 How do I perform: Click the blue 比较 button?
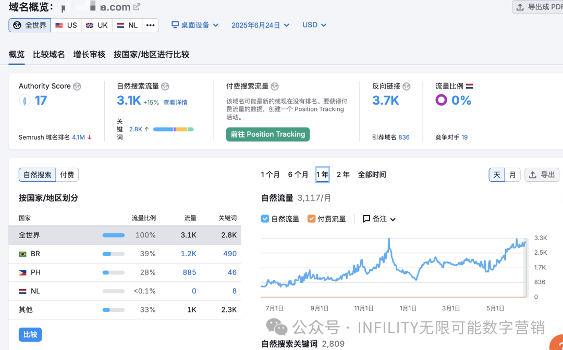coord(30,334)
